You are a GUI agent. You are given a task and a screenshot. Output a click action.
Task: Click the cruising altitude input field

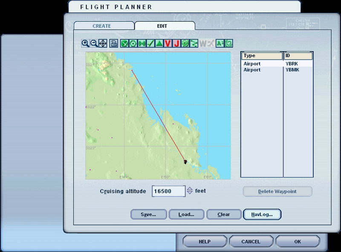coord(168,191)
